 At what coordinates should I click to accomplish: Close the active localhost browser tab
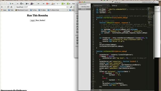coord(59,4)
